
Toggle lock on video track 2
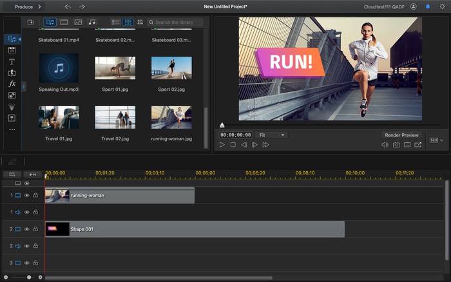pyautogui.click(x=35, y=229)
